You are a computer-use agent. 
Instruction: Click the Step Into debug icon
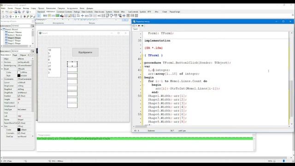coord(28,17)
